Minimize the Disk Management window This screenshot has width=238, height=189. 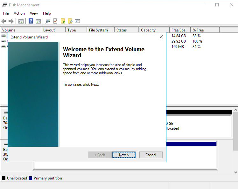[x=203, y=5]
